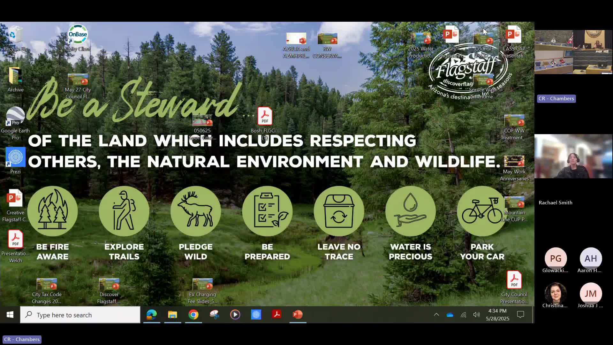This screenshot has width=613, height=345.
Task: Open the Archive folder icon
Action: 15,78
